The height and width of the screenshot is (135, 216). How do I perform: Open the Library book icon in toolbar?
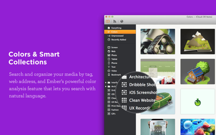point(107,21)
